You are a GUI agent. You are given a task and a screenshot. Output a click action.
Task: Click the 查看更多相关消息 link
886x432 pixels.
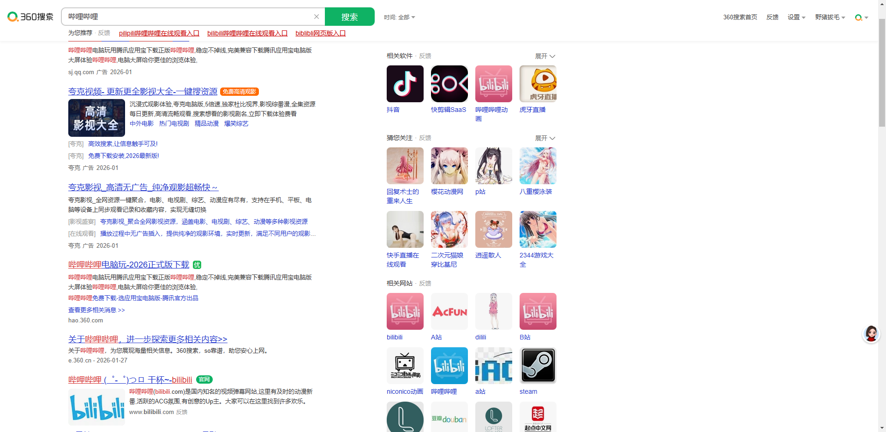(96, 310)
